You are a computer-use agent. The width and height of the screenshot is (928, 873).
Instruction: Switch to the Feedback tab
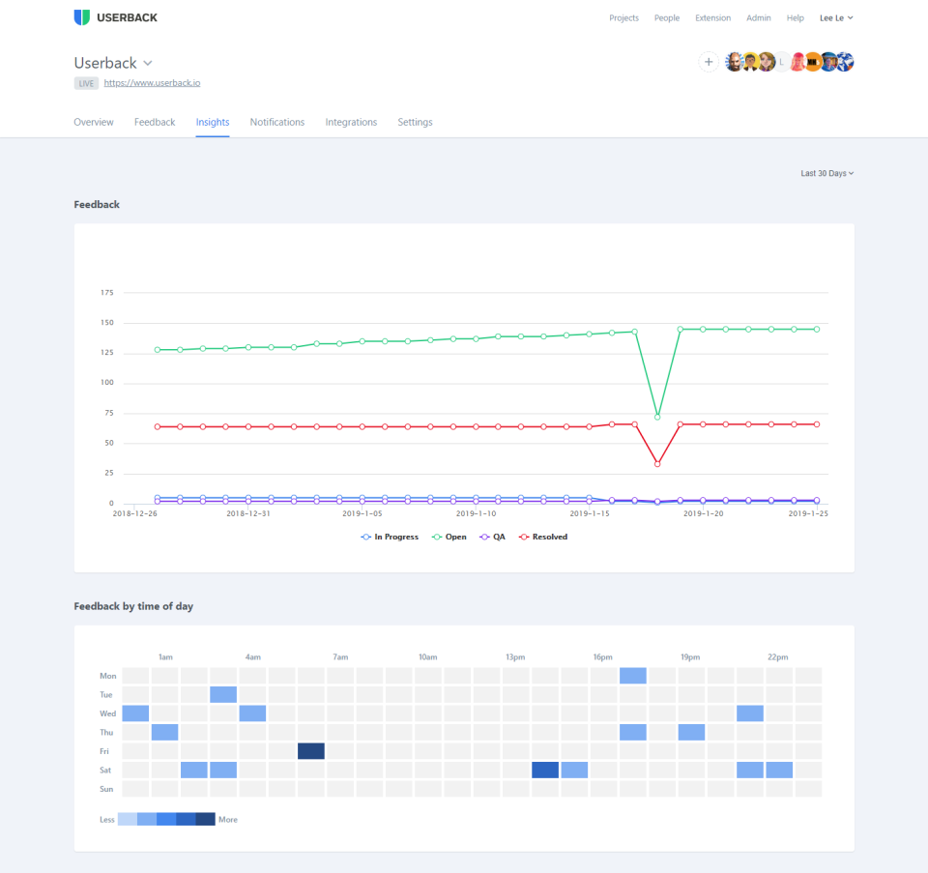(155, 123)
